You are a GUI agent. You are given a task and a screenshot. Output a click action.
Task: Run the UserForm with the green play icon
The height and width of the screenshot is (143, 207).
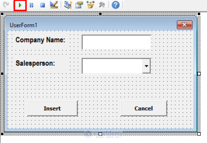click(x=20, y=5)
